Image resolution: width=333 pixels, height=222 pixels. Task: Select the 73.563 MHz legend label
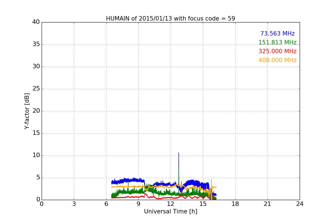(277, 34)
